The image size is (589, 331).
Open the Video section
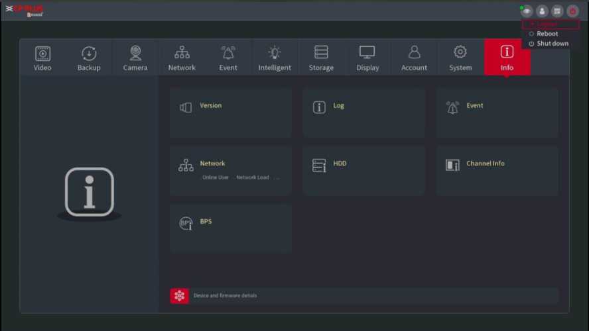(x=42, y=58)
